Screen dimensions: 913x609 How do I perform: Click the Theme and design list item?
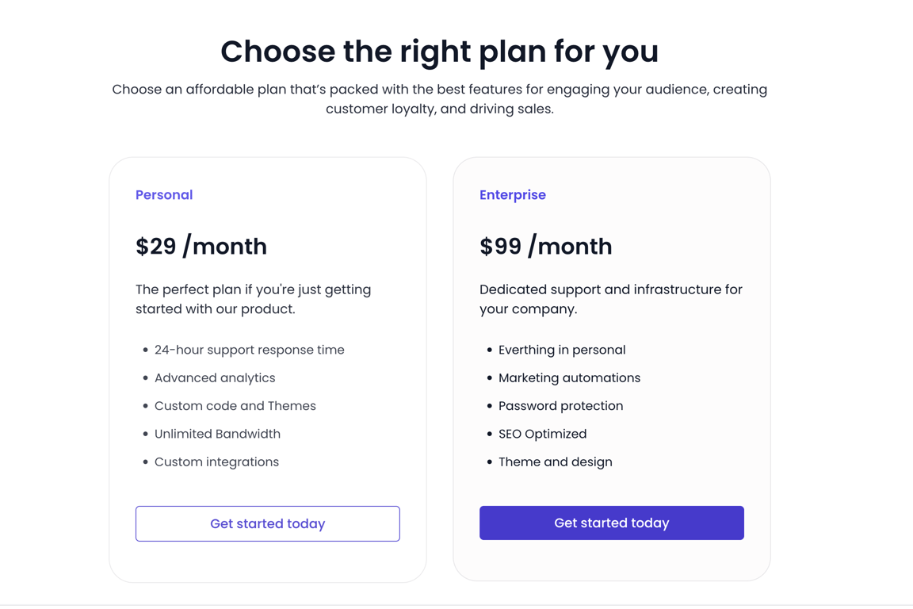[556, 462]
